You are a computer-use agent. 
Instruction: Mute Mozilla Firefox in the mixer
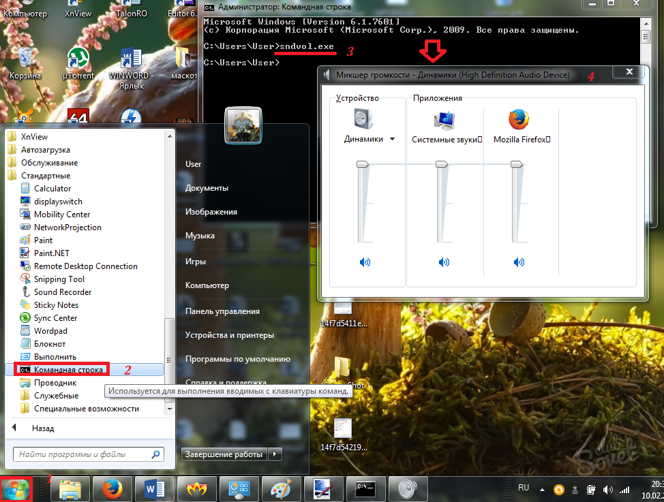pyautogui.click(x=519, y=262)
